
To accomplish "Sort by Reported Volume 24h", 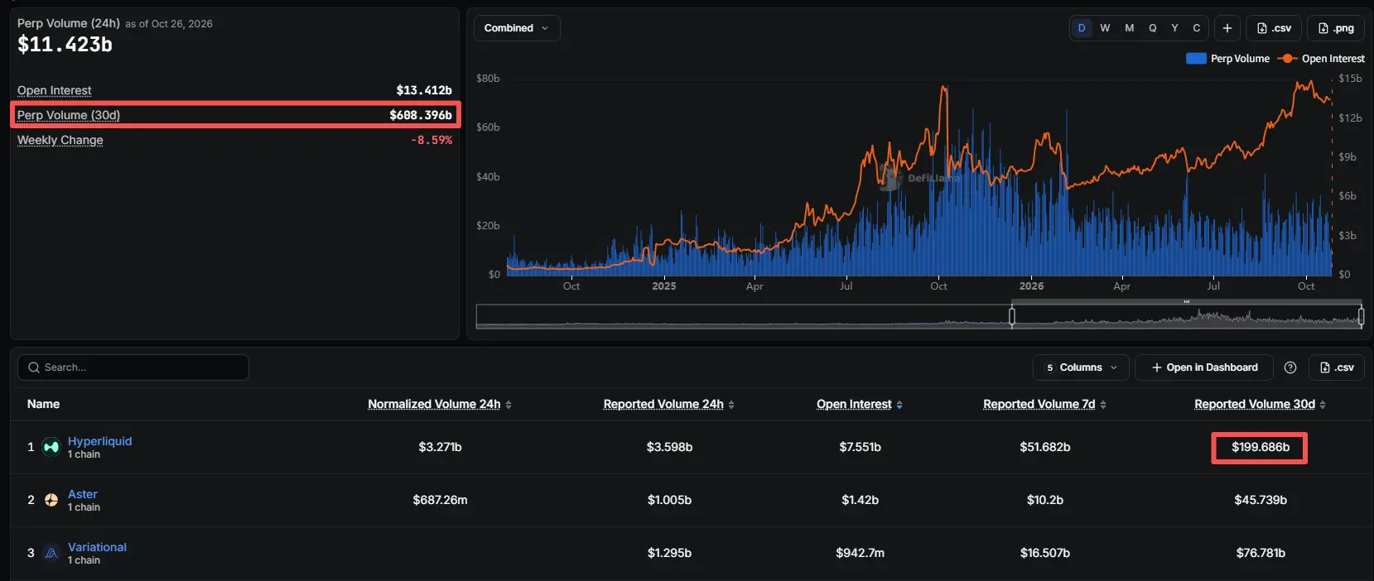I will 669,404.
